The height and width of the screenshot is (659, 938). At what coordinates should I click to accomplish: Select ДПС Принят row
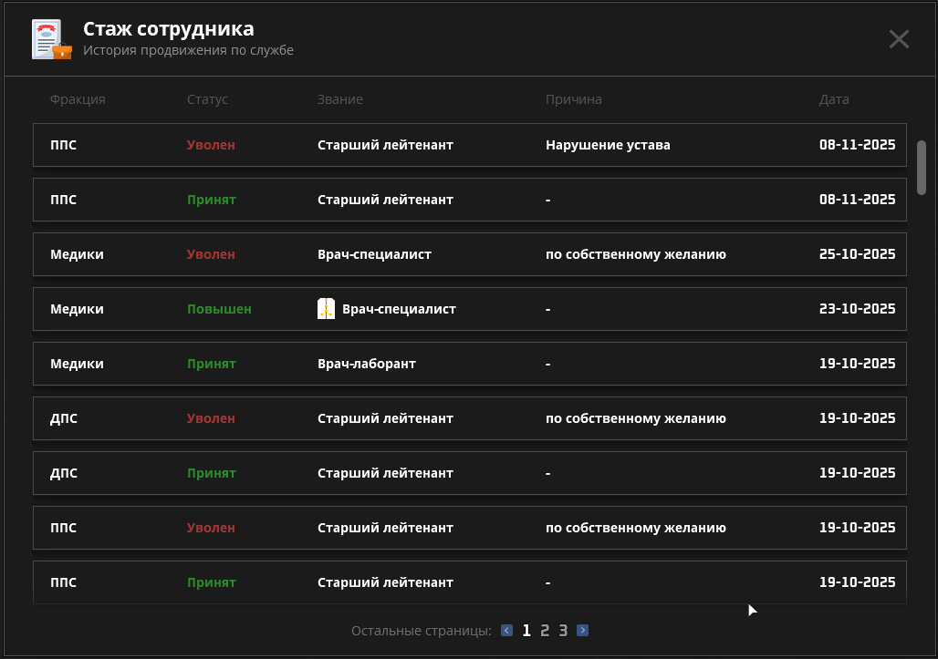pos(469,473)
